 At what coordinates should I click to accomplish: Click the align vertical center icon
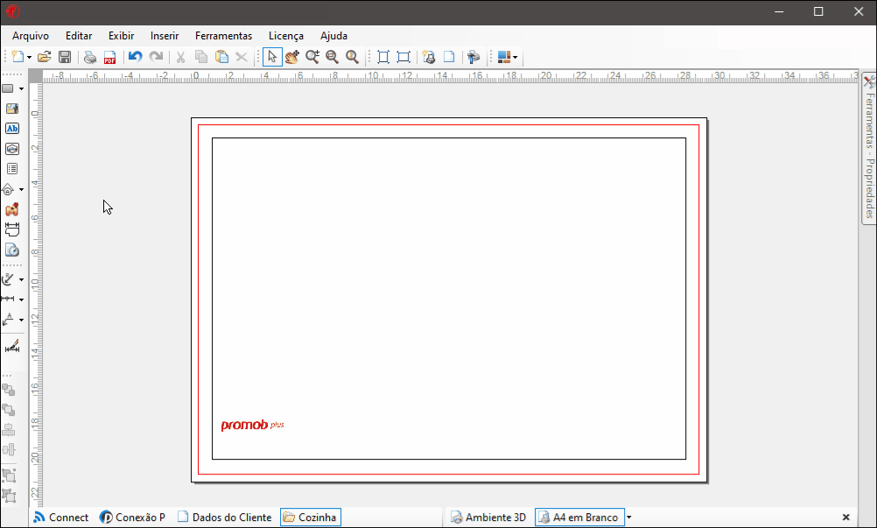click(9, 449)
